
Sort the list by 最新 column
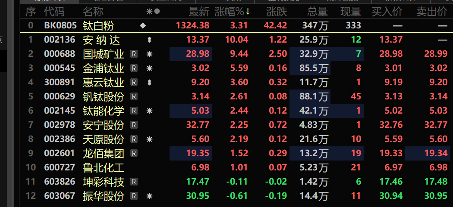199,12
